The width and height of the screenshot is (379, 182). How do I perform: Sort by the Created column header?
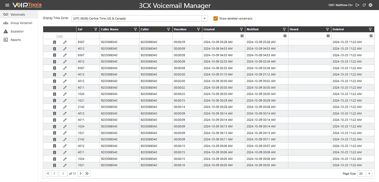pyautogui.click(x=209, y=29)
